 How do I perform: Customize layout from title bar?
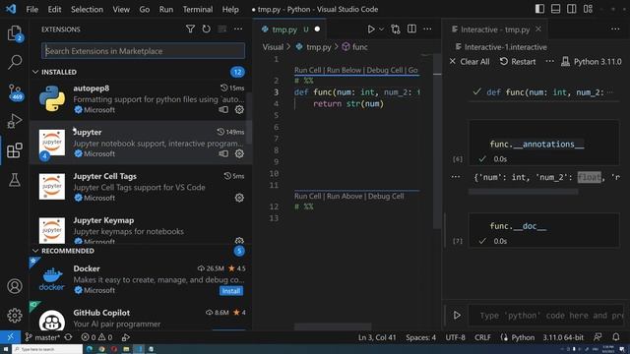point(588,9)
